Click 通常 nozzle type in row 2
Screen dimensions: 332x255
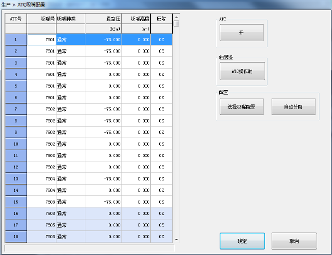point(71,51)
